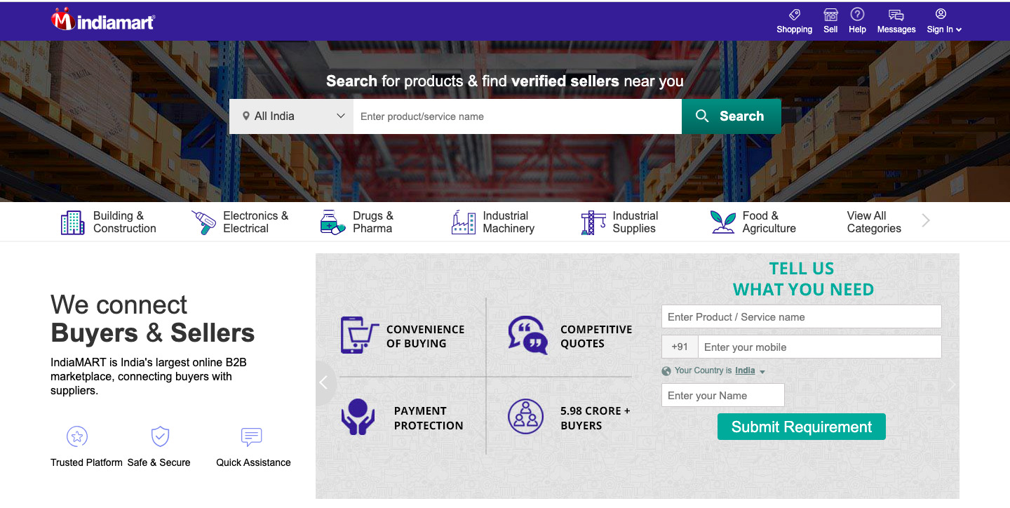1010x508 pixels.
Task: Focus the Enter your Name field
Action: (723, 395)
